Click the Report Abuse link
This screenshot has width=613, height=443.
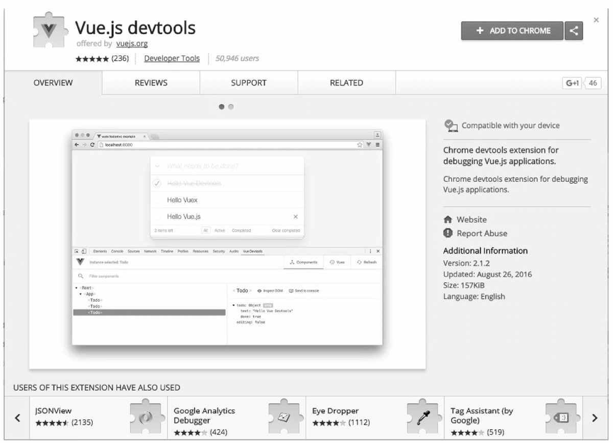482,233
